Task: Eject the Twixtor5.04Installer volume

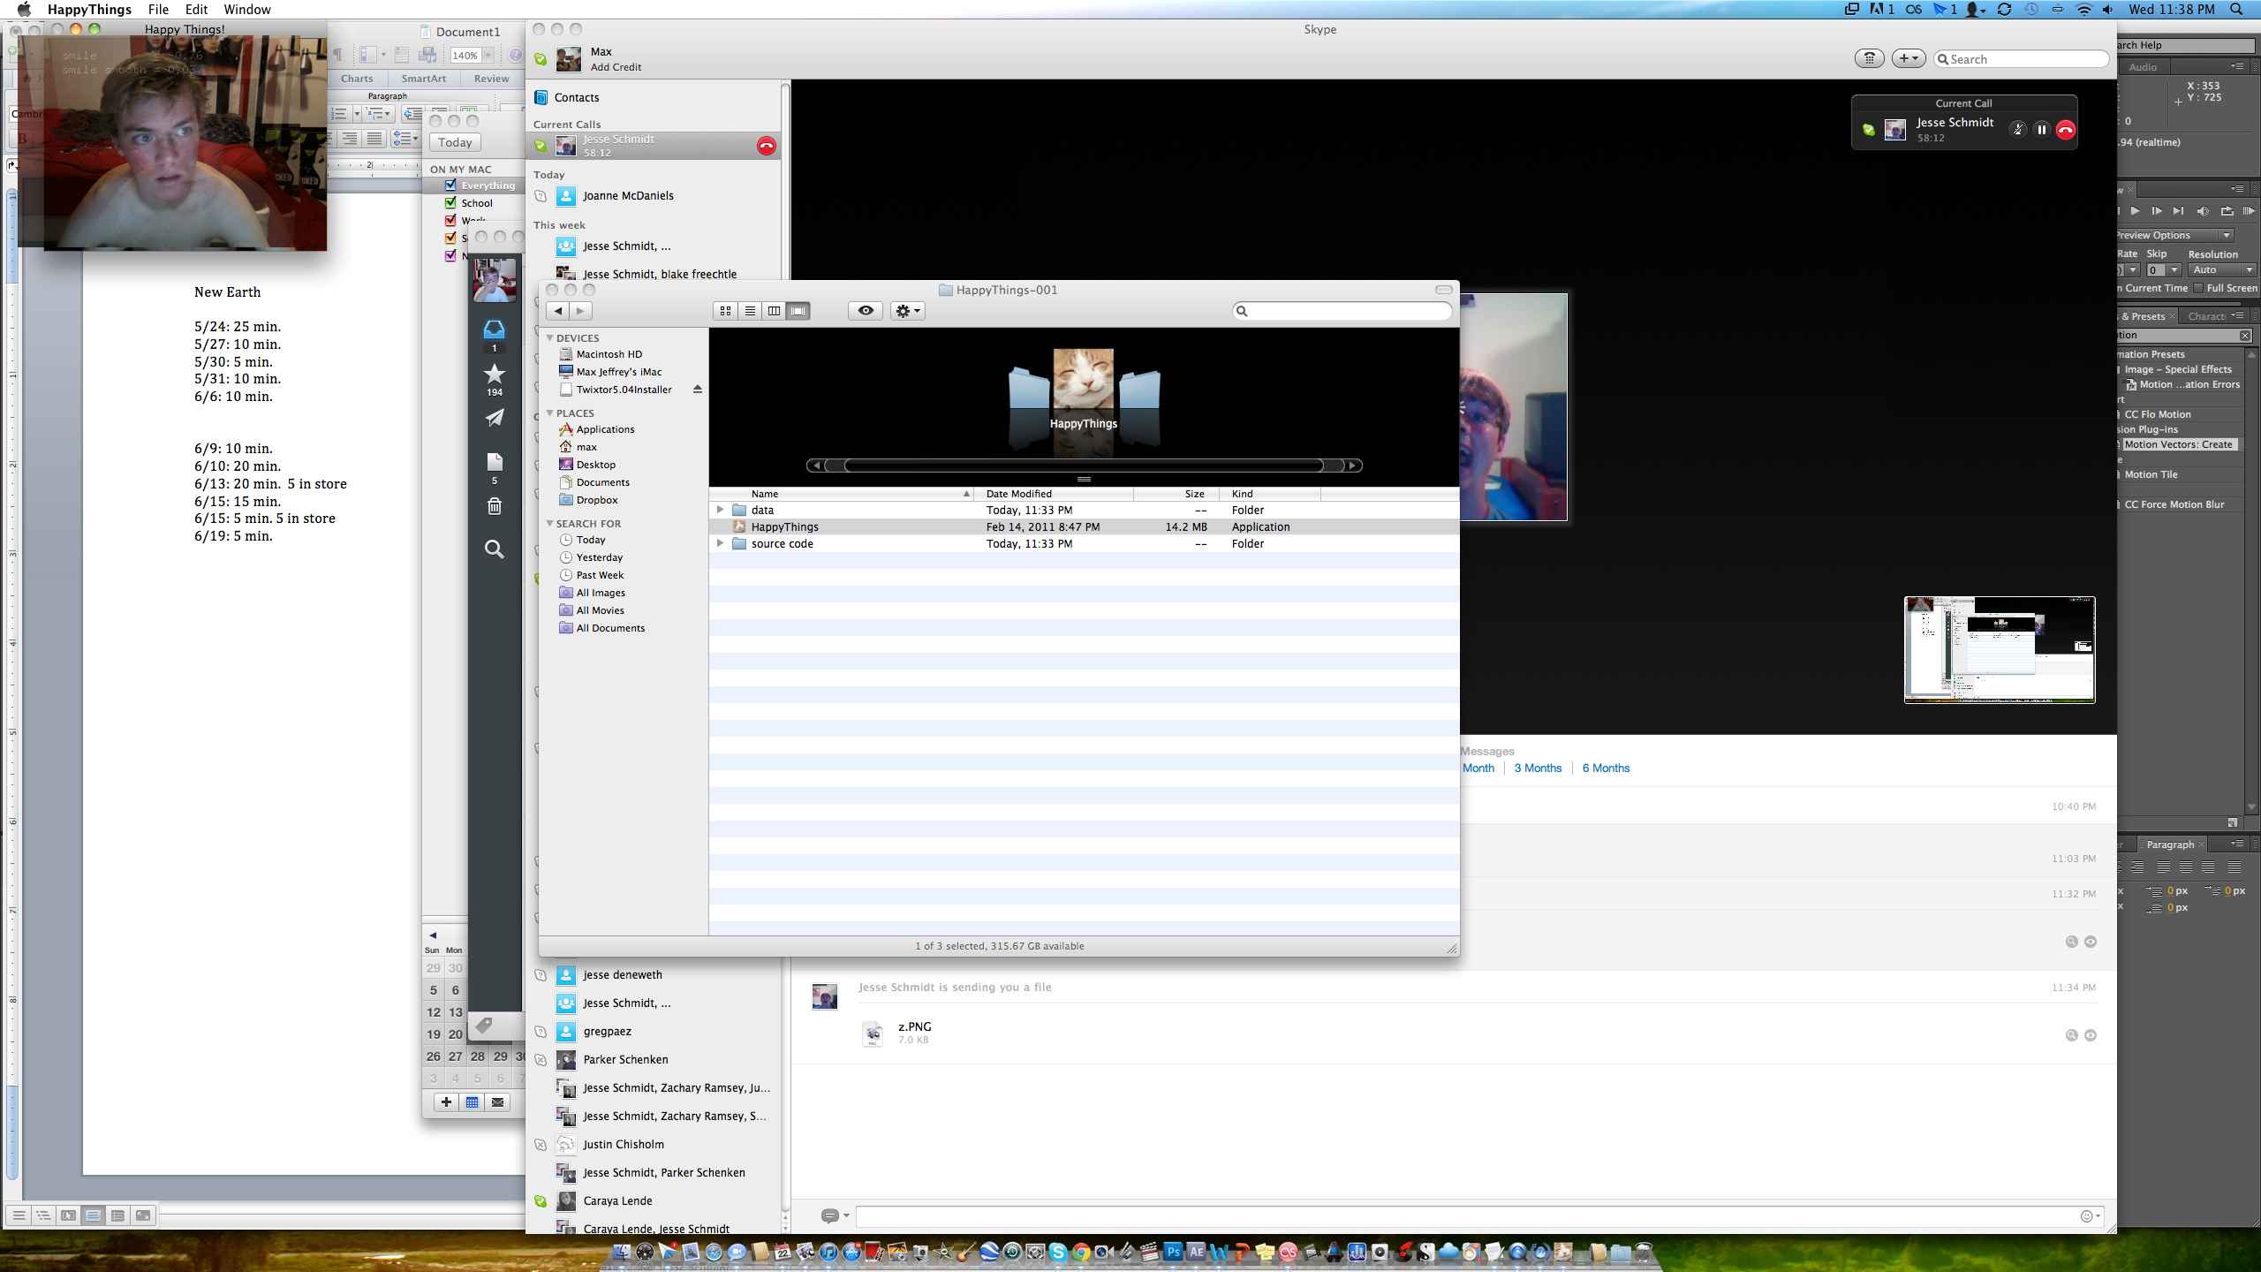Action: (x=697, y=390)
